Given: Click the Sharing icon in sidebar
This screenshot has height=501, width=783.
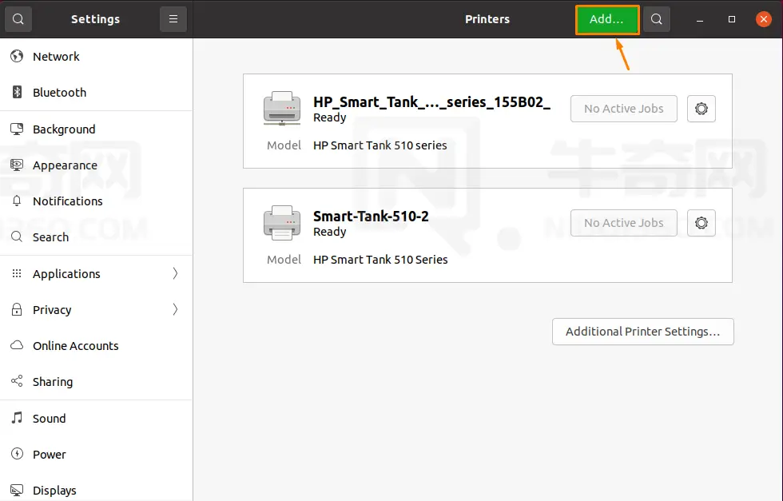Looking at the screenshot, I should tap(17, 381).
